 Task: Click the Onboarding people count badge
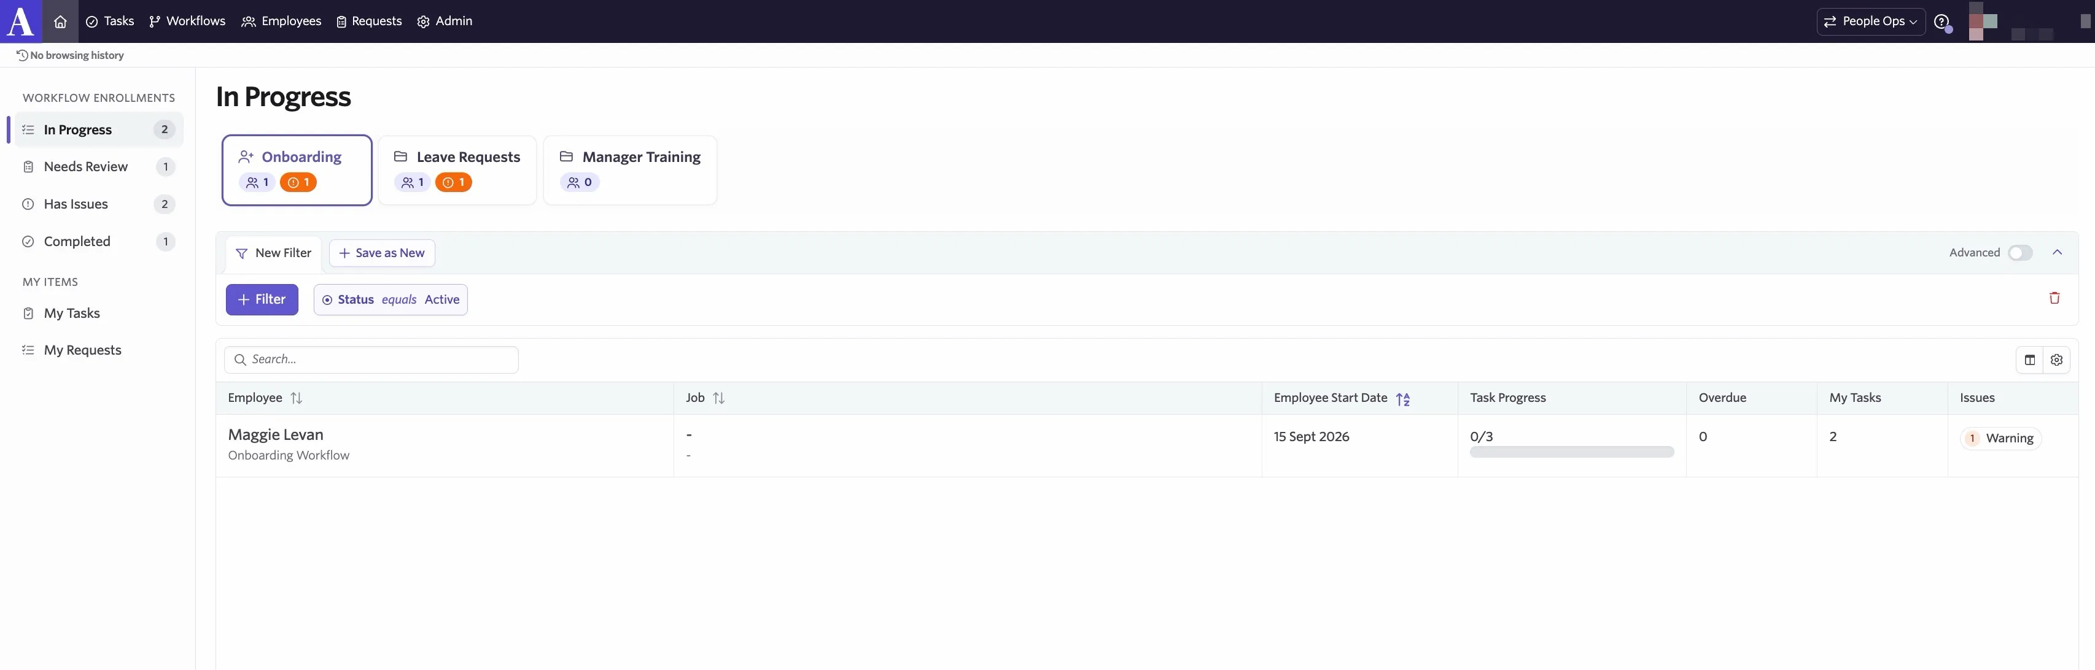(x=257, y=182)
